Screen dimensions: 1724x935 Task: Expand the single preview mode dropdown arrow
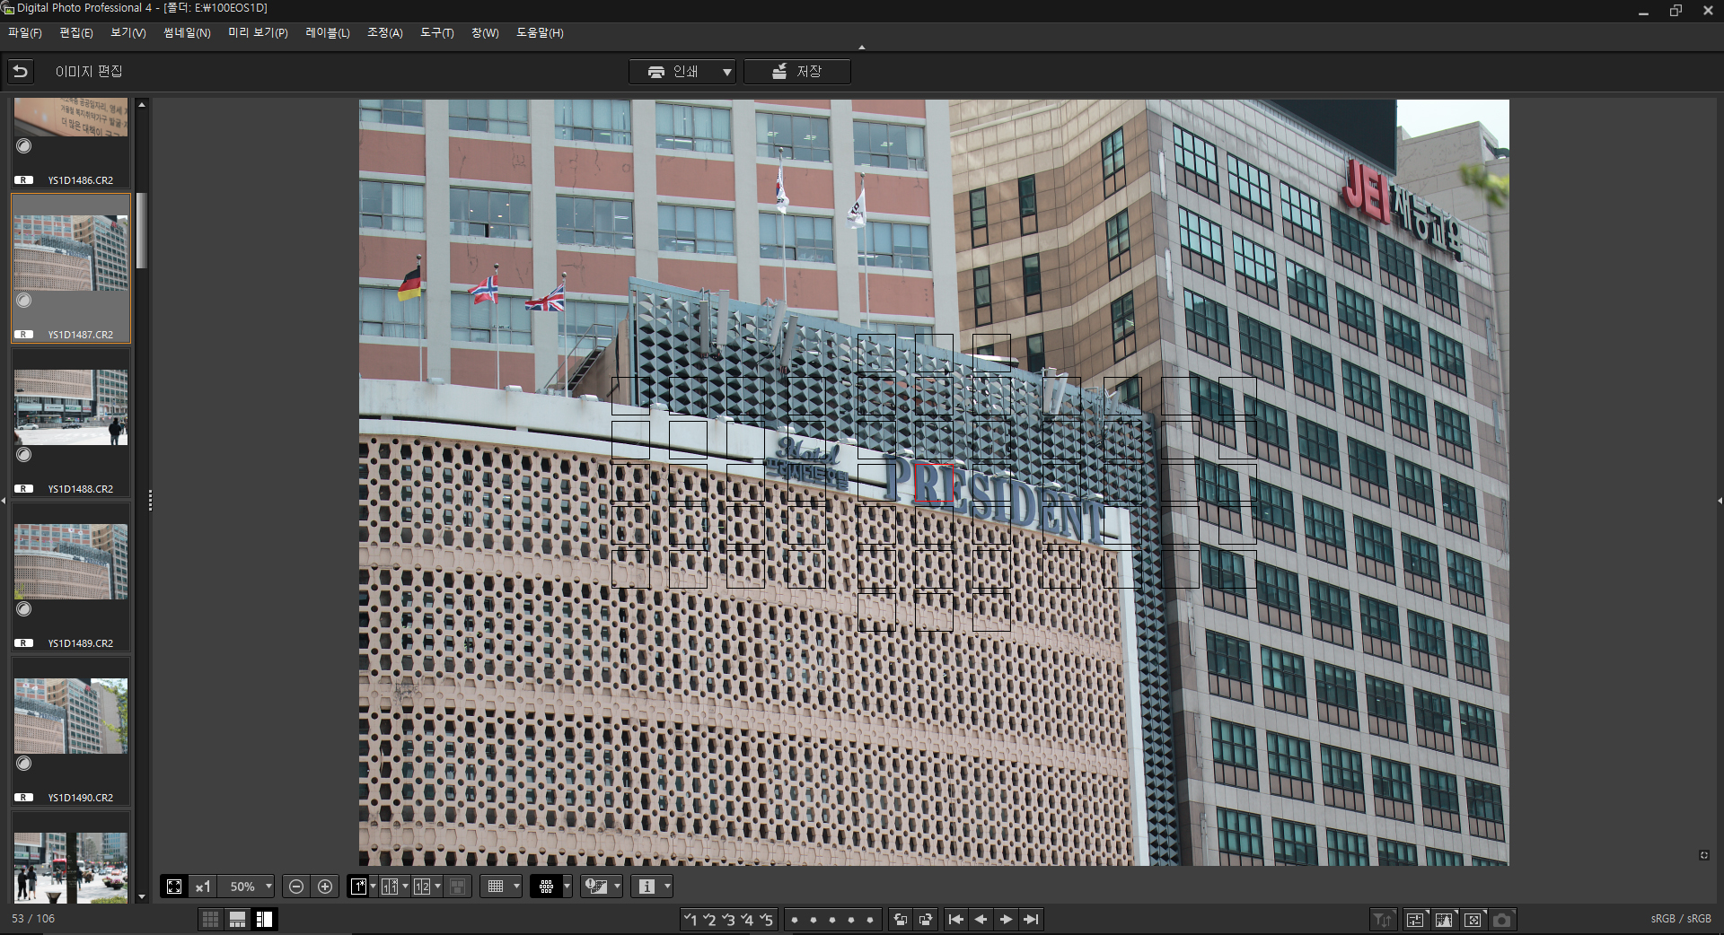373,887
